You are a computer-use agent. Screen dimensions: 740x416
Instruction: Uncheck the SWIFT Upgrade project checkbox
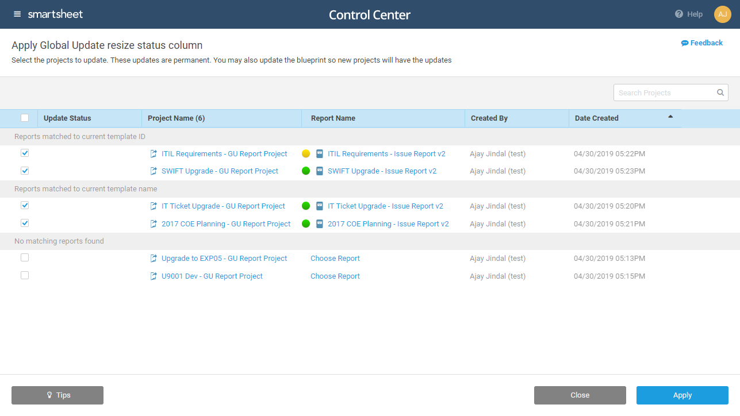coord(25,171)
